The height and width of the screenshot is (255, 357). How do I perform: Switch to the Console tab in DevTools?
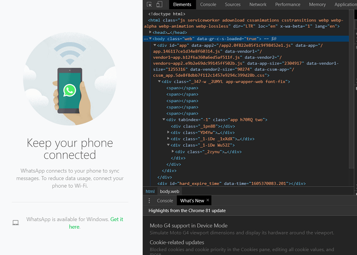tap(208, 4)
